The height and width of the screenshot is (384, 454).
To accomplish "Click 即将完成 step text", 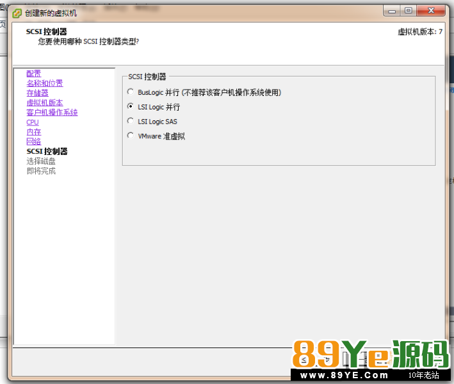I will tap(41, 171).
